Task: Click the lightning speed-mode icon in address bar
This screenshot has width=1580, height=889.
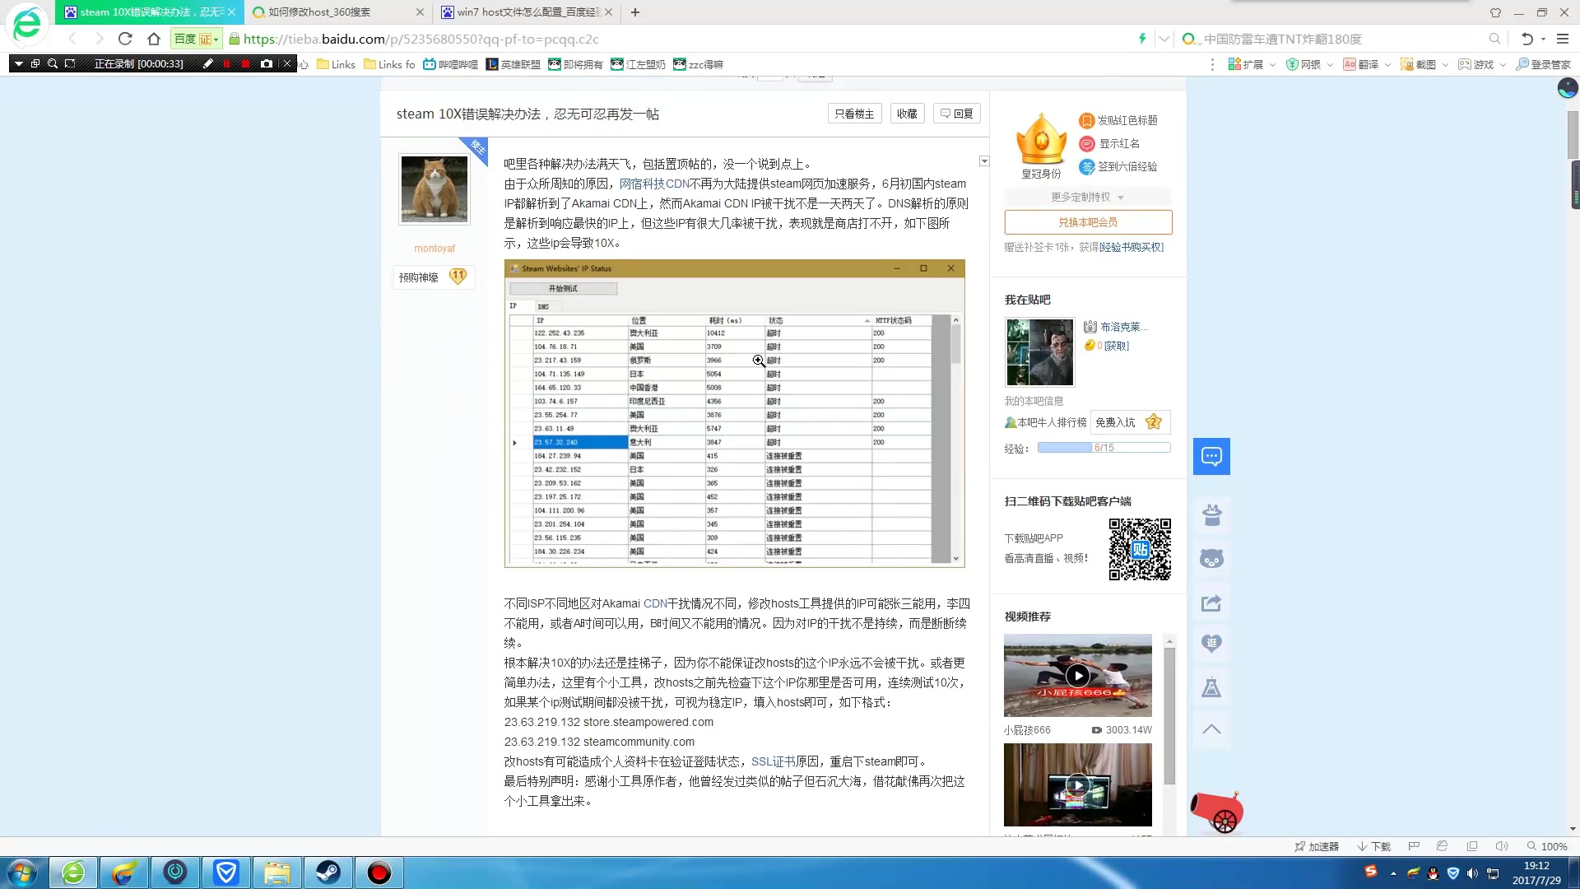Action: [x=1142, y=39]
